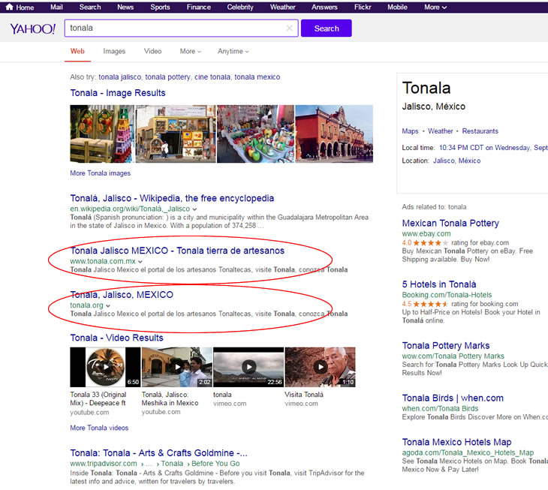The width and height of the screenshot is (548, 490).
Task: Switch to the Video search tab
Action: coord(152,51)
